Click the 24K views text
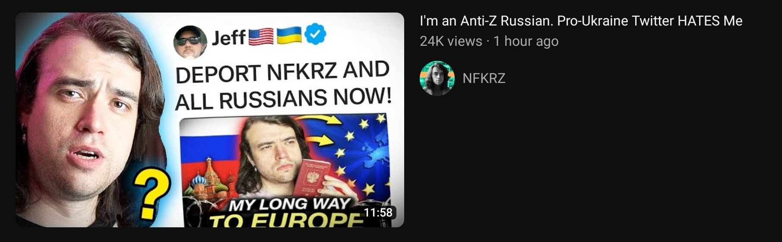 pos(451,41)
